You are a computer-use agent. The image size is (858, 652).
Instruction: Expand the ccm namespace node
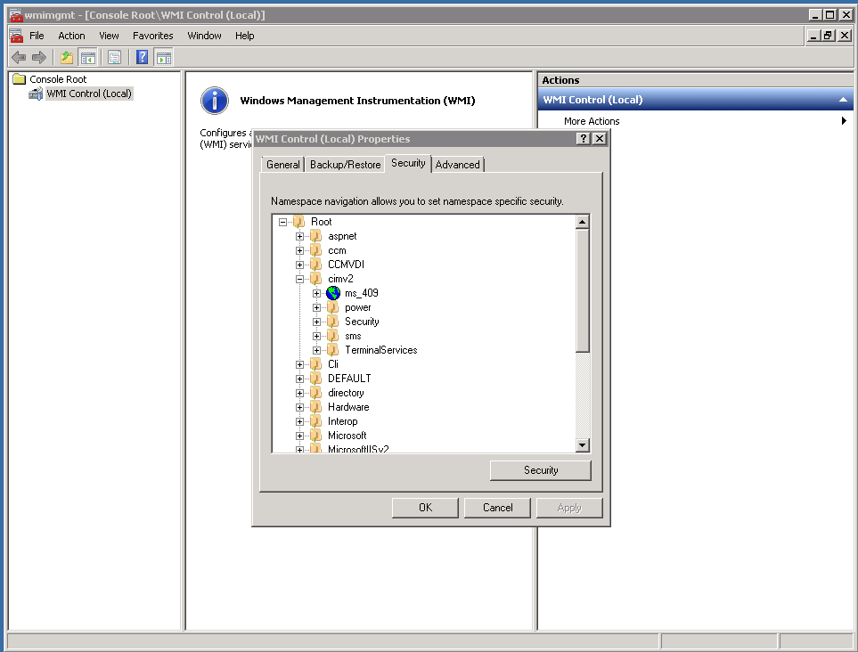(x=300, y=250)
